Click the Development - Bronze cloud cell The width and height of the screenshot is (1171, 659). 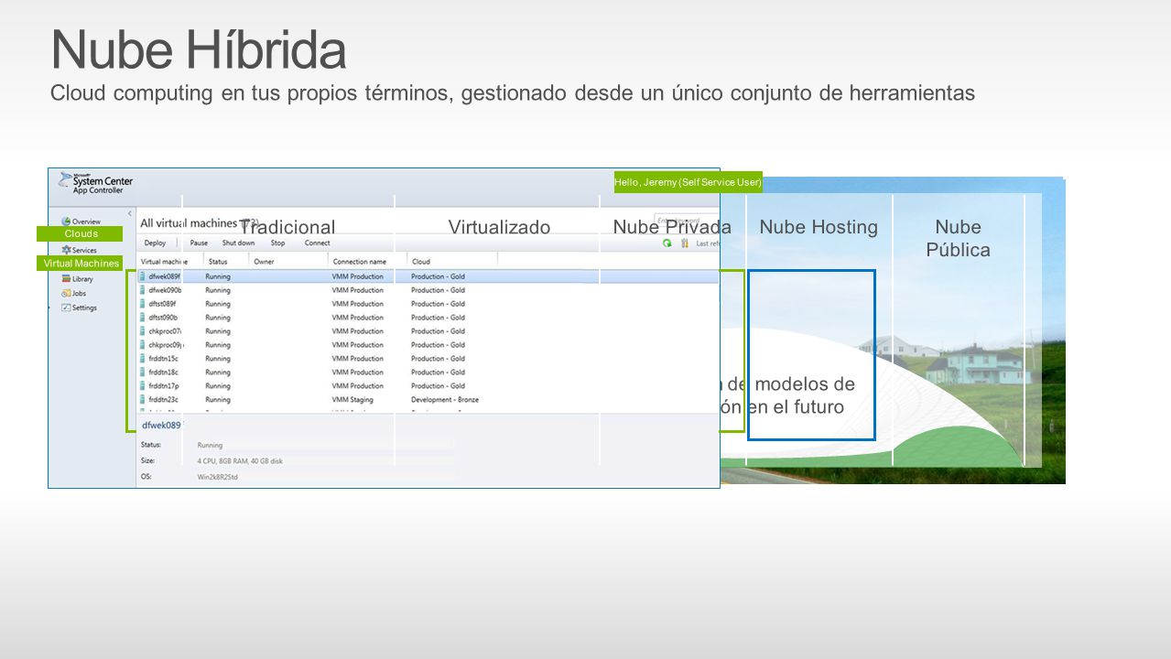[x=445, y=400]
